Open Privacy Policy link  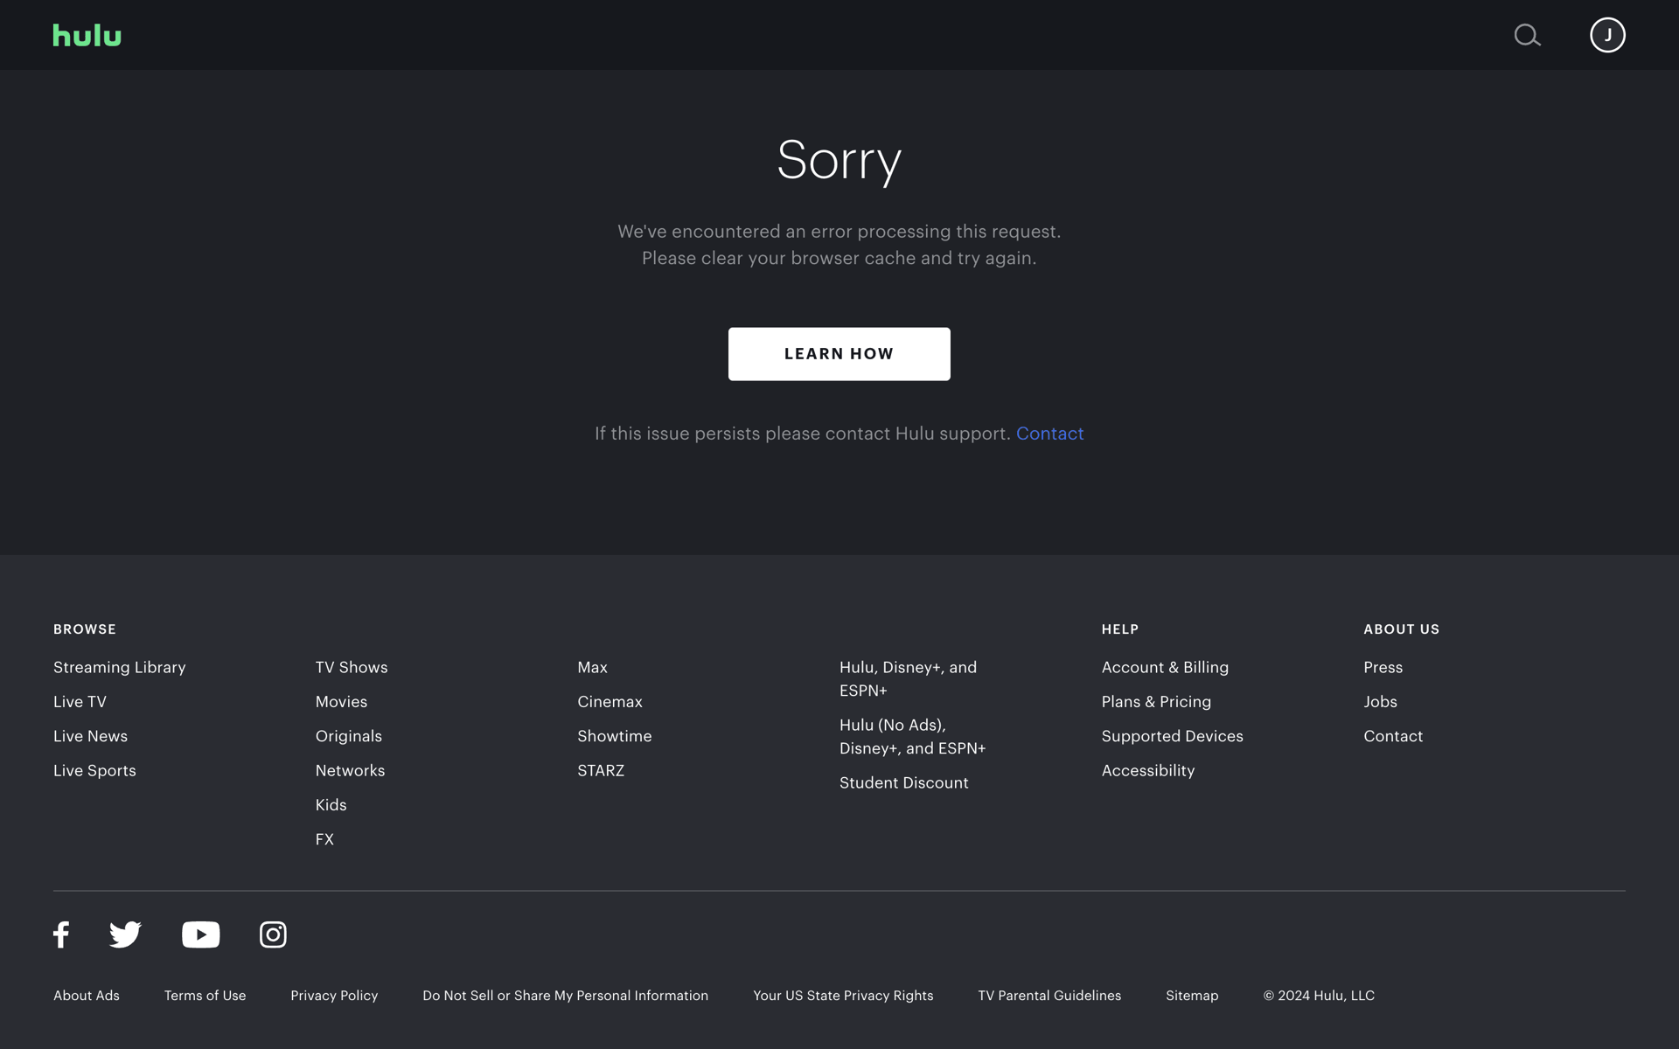click(x=334, y=996)
